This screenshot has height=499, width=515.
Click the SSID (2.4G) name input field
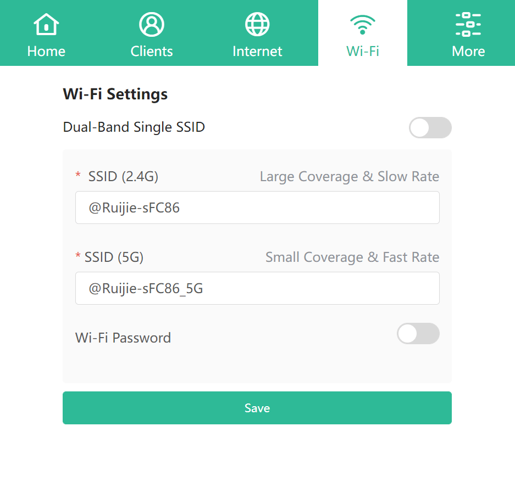pyautogui.click(x=257, y=208)
